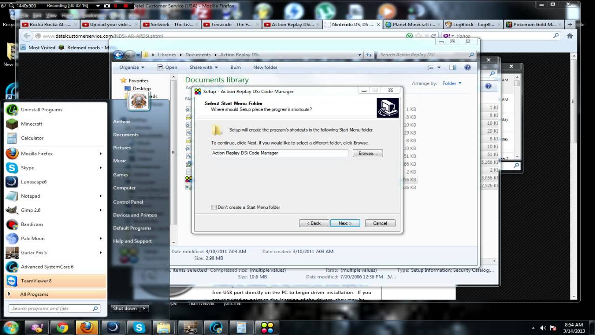Stop Bandicam recording red square
Viewport: 595px width, 335px height.
coord(126,6)
